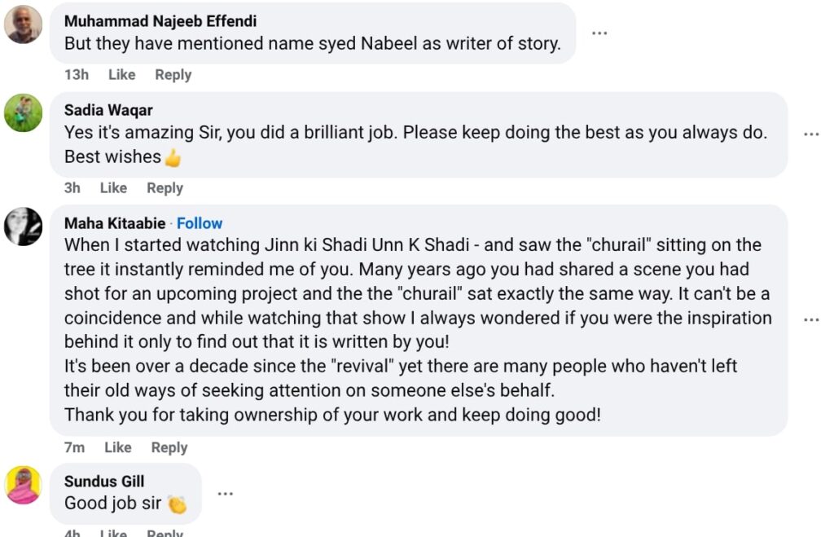Click the Sundus Gill name link
The width and height of the screenshot is (834, 537).
(104, 482)
